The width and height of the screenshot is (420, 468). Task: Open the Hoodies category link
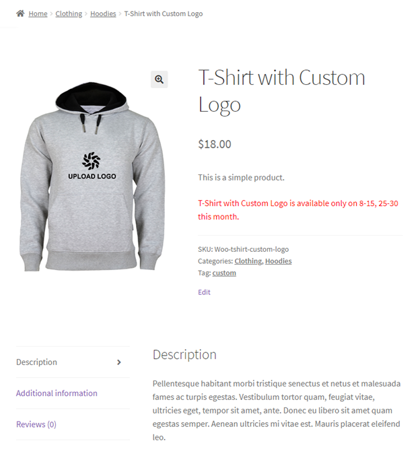click(278, 261)
